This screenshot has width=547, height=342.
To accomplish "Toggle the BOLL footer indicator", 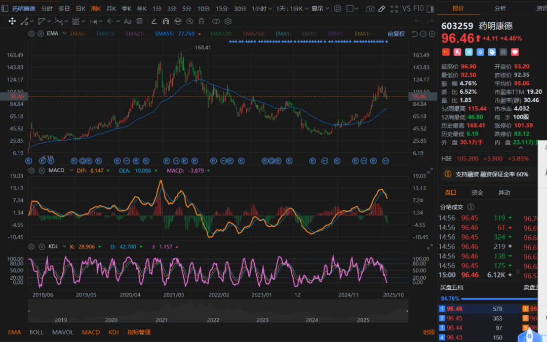I will click(36, 332).
